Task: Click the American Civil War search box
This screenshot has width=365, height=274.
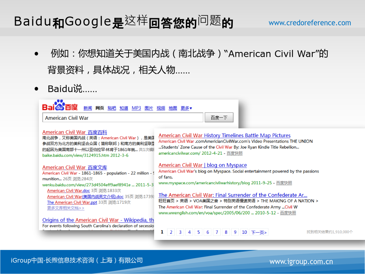Action: click(x=122, y=118)
